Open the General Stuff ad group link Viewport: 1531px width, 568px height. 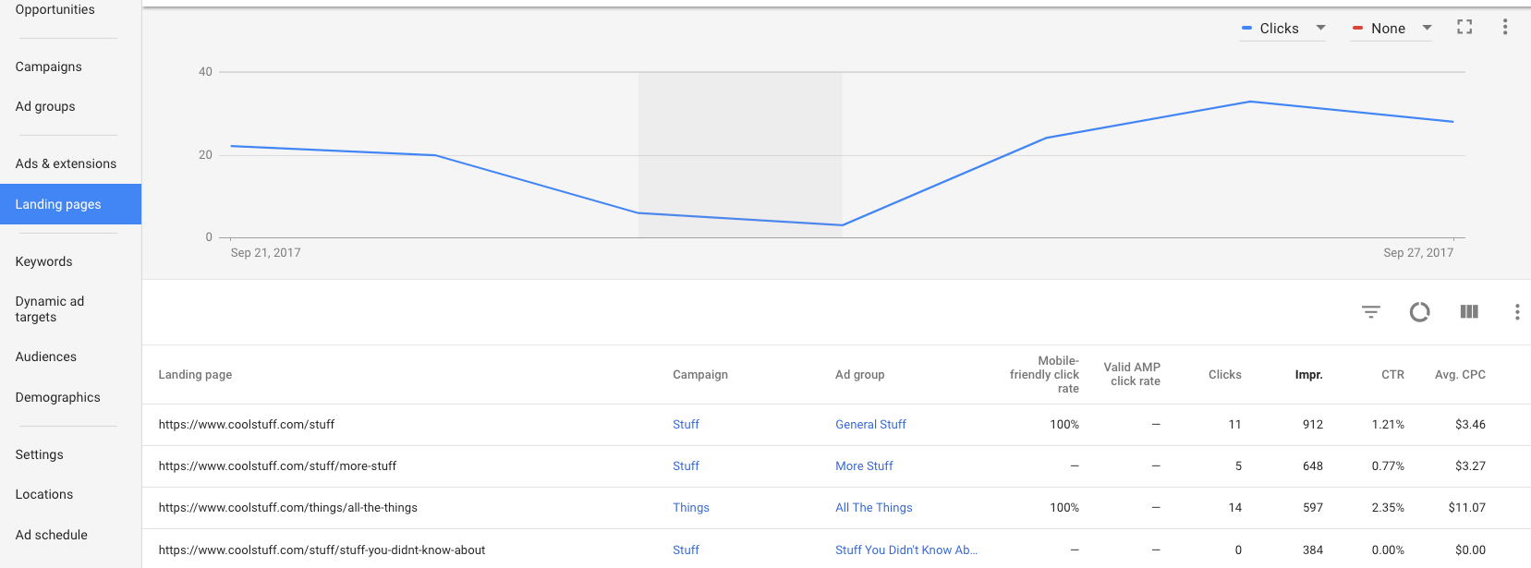(870, 425)
